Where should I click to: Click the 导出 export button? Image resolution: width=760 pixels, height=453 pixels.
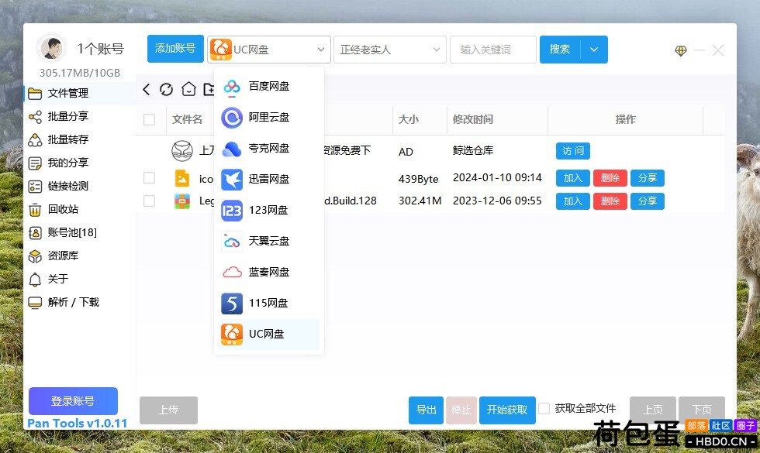tap(426, 410)
